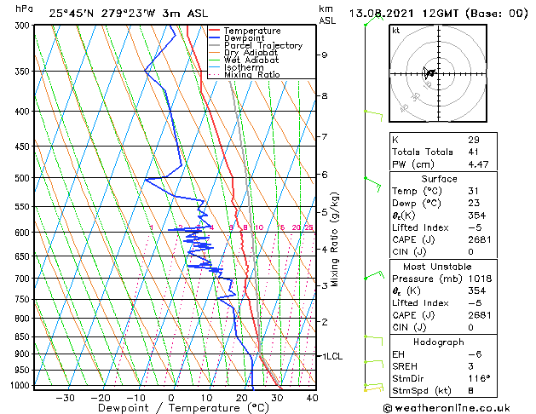This screenshot has height=414, width=536.
Task: Click the 500 hPa pressure axis label
Action: pyautogui.click(x=24, y=178)
